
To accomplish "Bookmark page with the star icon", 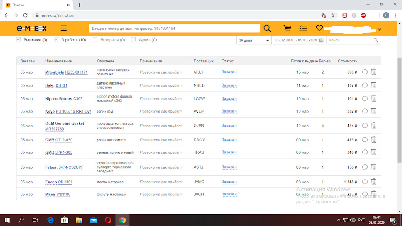I will (333, 15).
